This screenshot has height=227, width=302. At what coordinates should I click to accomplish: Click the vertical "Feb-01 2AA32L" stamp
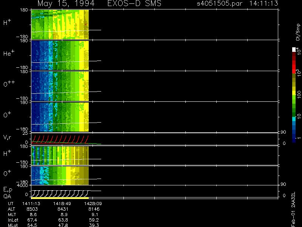293,210
